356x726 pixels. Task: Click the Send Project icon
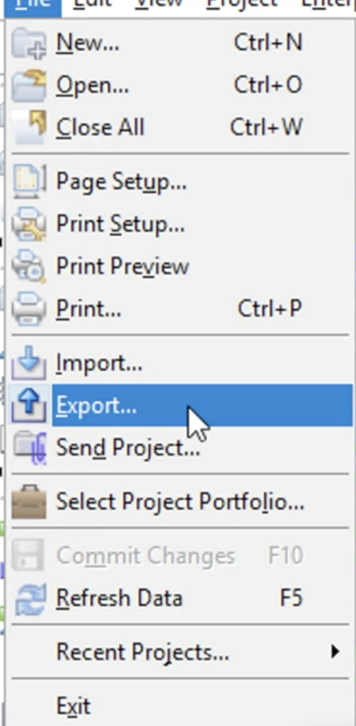29,447
